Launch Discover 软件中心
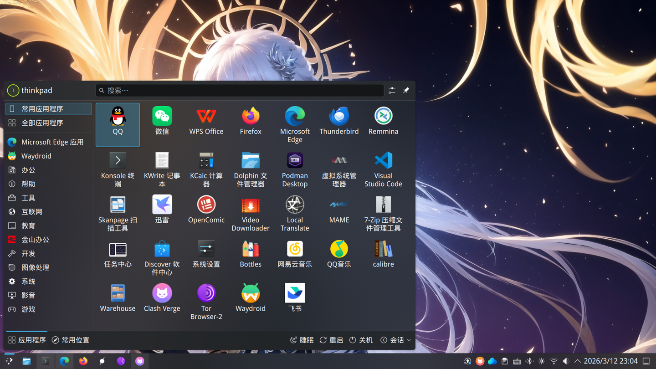Image resolution: width=656 pixels, height=369 pixels. pos(162,258)
